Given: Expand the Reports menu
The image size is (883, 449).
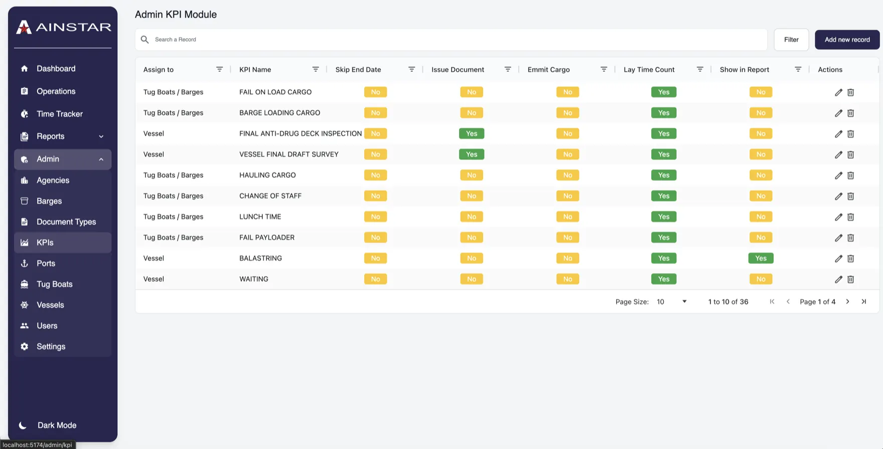Looking at the screenshot, I should coord(63,136).
